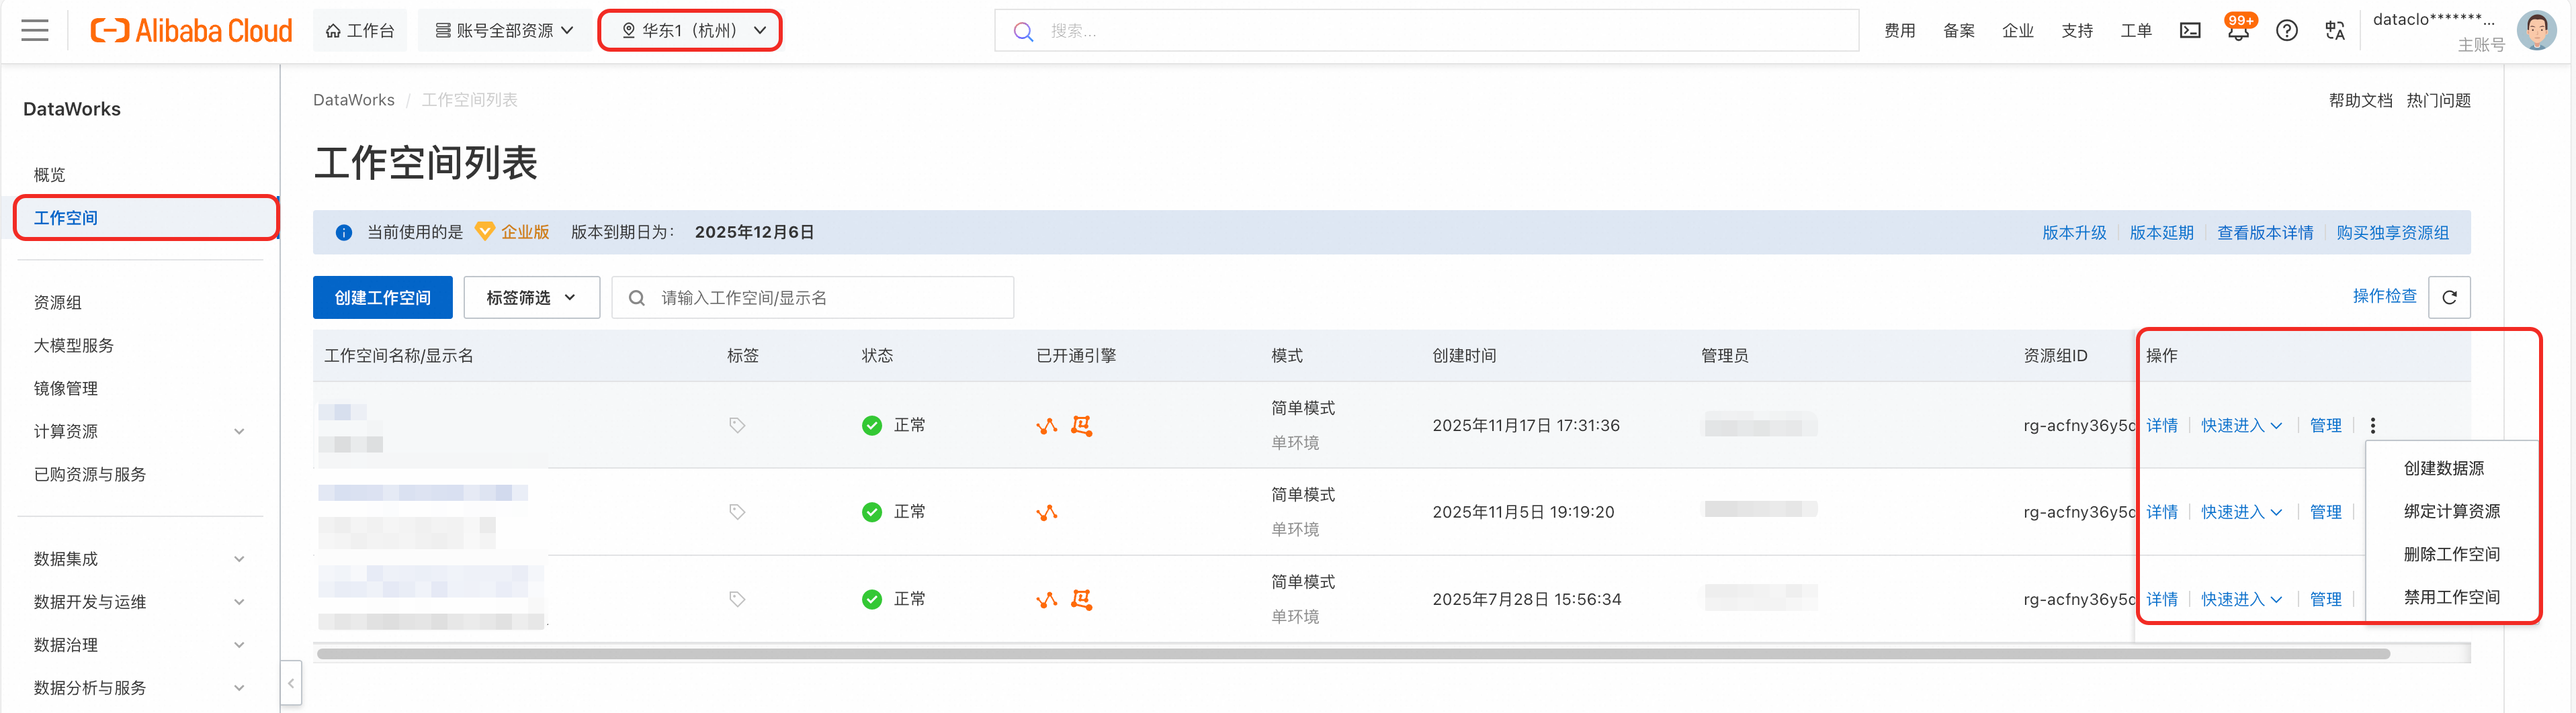
Task: Open the 标签筛选 dropdown
Action: 531,297
